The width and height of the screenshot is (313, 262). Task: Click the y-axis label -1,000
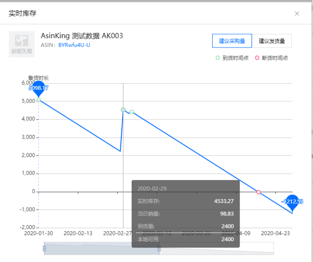(28, 210)
